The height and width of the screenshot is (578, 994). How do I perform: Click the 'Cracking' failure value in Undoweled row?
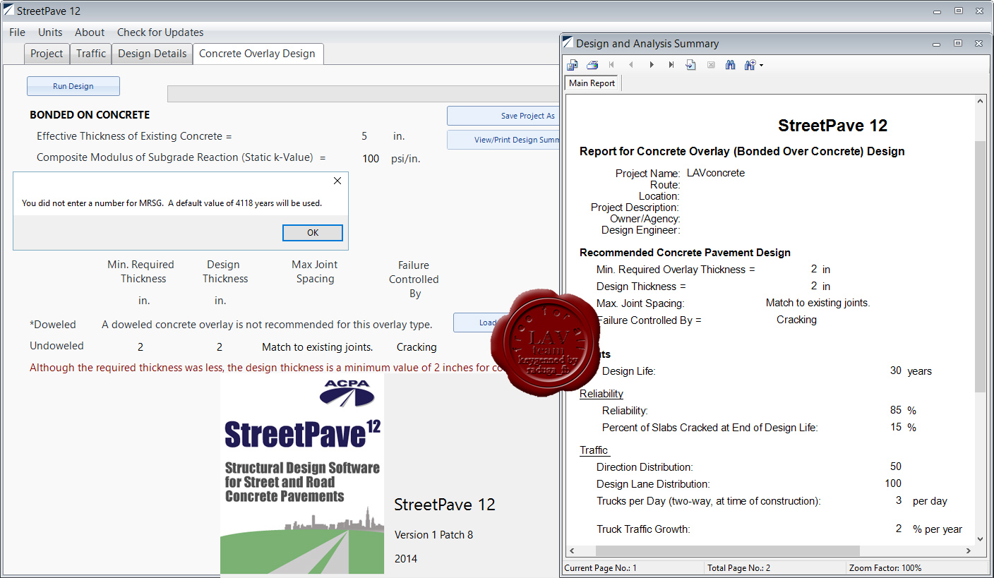[417, 347]
